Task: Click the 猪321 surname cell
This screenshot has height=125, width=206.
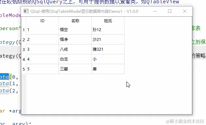Action: pyautogui.click(x=108, y=49)
